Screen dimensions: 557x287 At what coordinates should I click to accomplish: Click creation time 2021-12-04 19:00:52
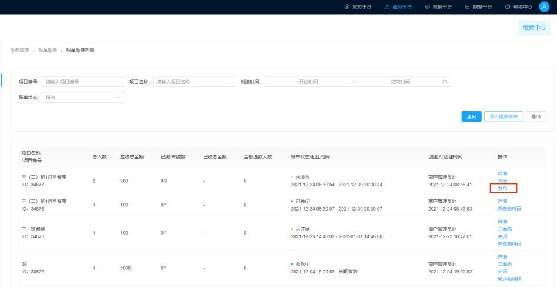(450, 272)
